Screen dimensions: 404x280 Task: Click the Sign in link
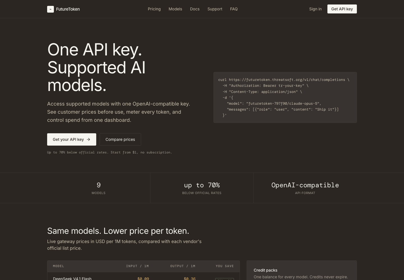[x=315, y=9]
